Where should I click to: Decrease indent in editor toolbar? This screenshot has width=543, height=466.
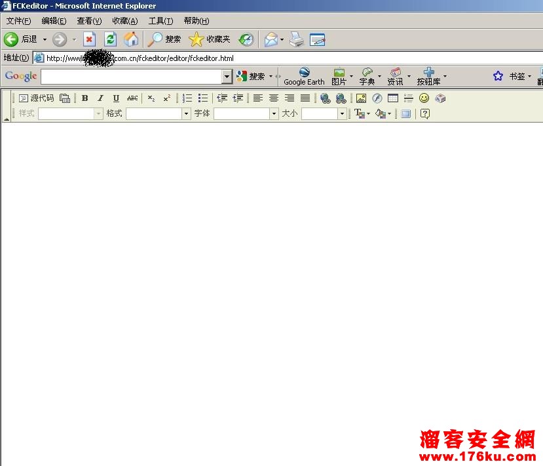pos(222,98)
